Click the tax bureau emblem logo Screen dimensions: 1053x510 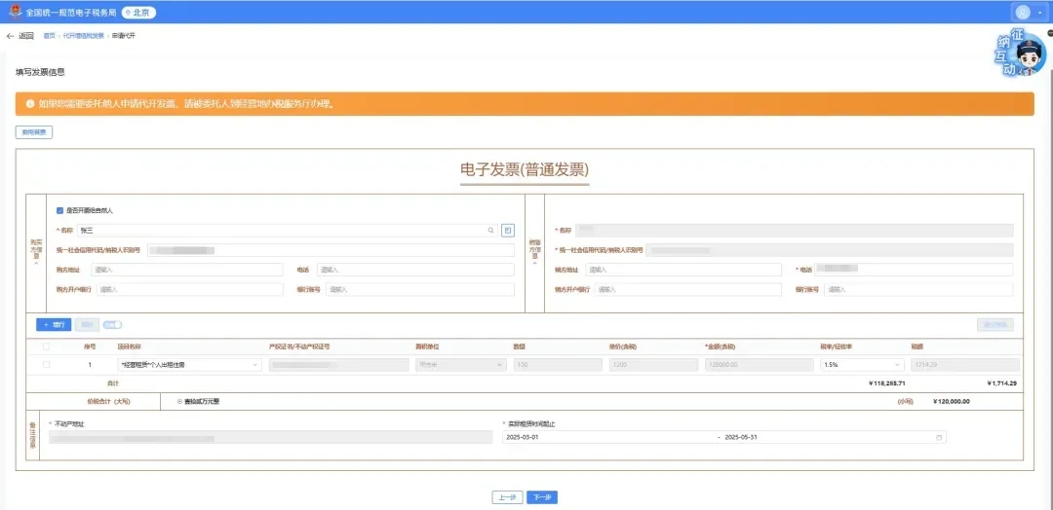click(x=14, y=12)
